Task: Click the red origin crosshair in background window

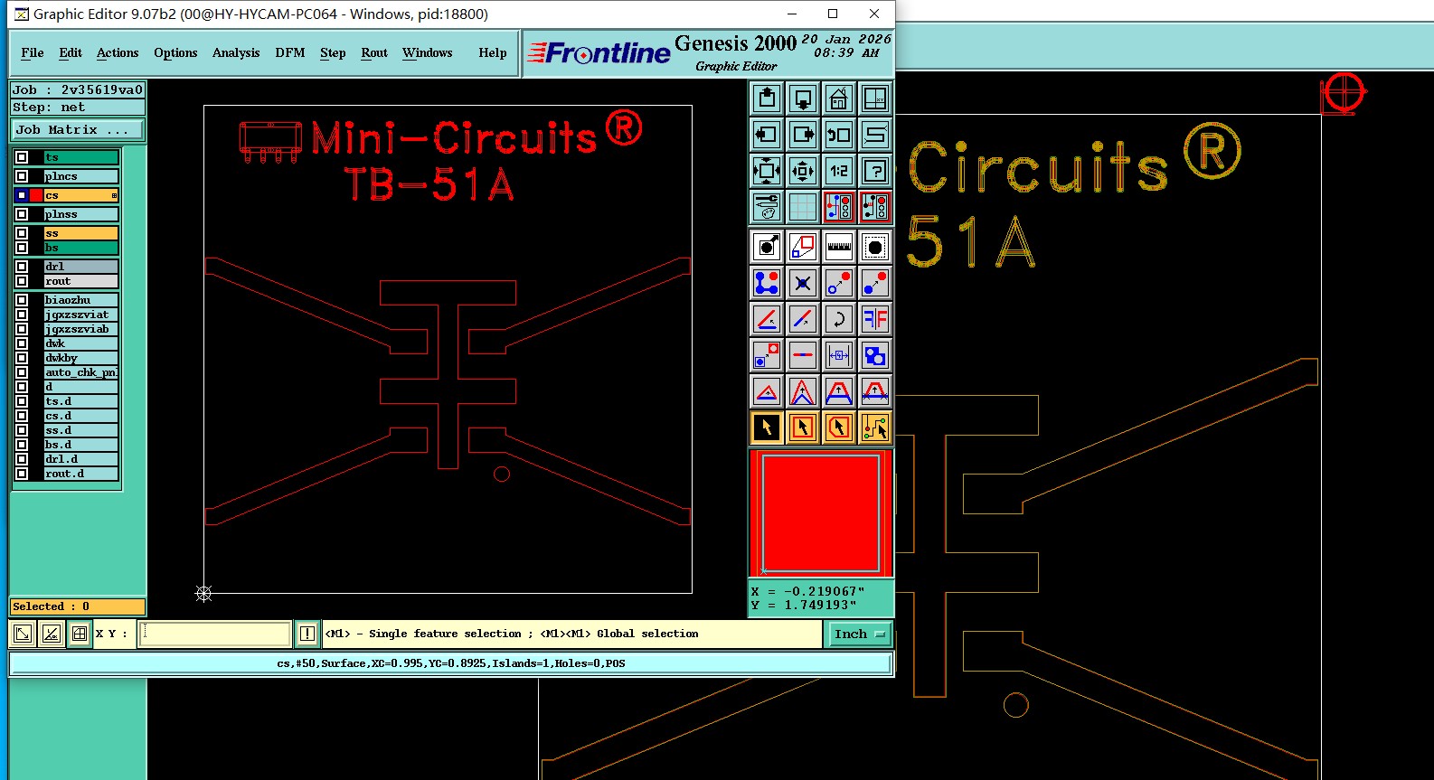Action: point(1344,92)
